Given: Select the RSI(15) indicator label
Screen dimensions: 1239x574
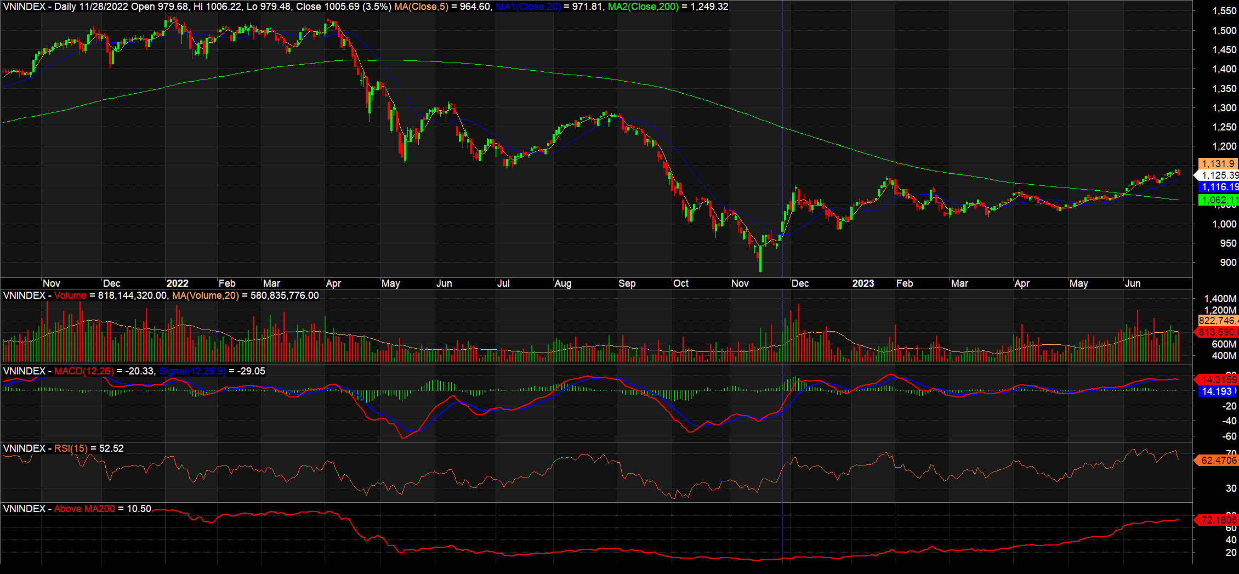Looking at the screenshot, I should pyautogui.click(x=71, y=448).
